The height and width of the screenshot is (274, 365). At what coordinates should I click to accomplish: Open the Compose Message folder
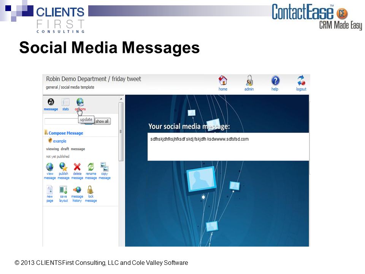click(64, 133)
